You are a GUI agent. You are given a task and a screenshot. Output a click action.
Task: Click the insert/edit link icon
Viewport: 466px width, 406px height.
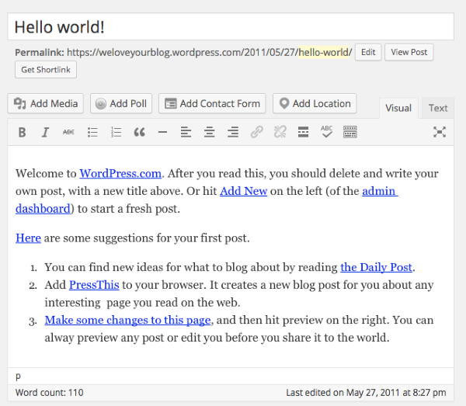256,133
